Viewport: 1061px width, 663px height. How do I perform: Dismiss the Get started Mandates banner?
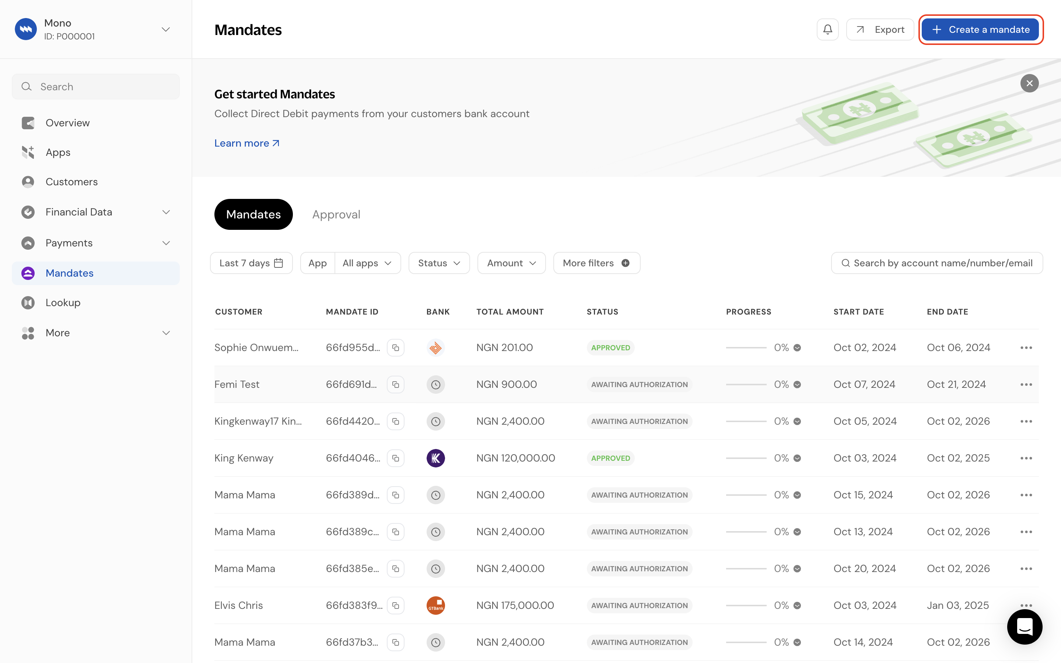point(1029,83)
